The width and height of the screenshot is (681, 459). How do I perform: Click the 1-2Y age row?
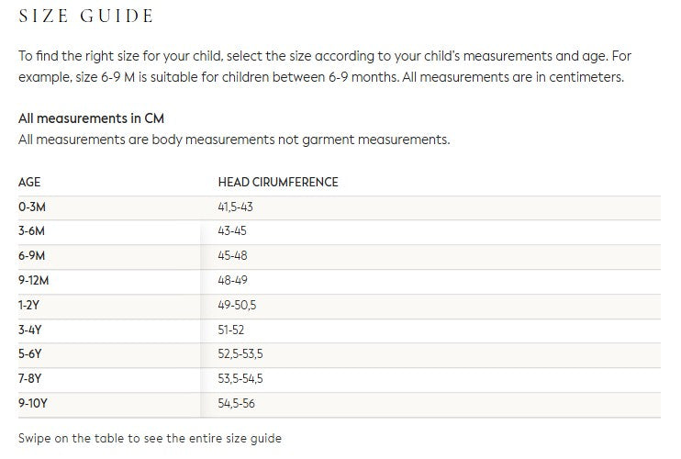[x=29, y=305]
